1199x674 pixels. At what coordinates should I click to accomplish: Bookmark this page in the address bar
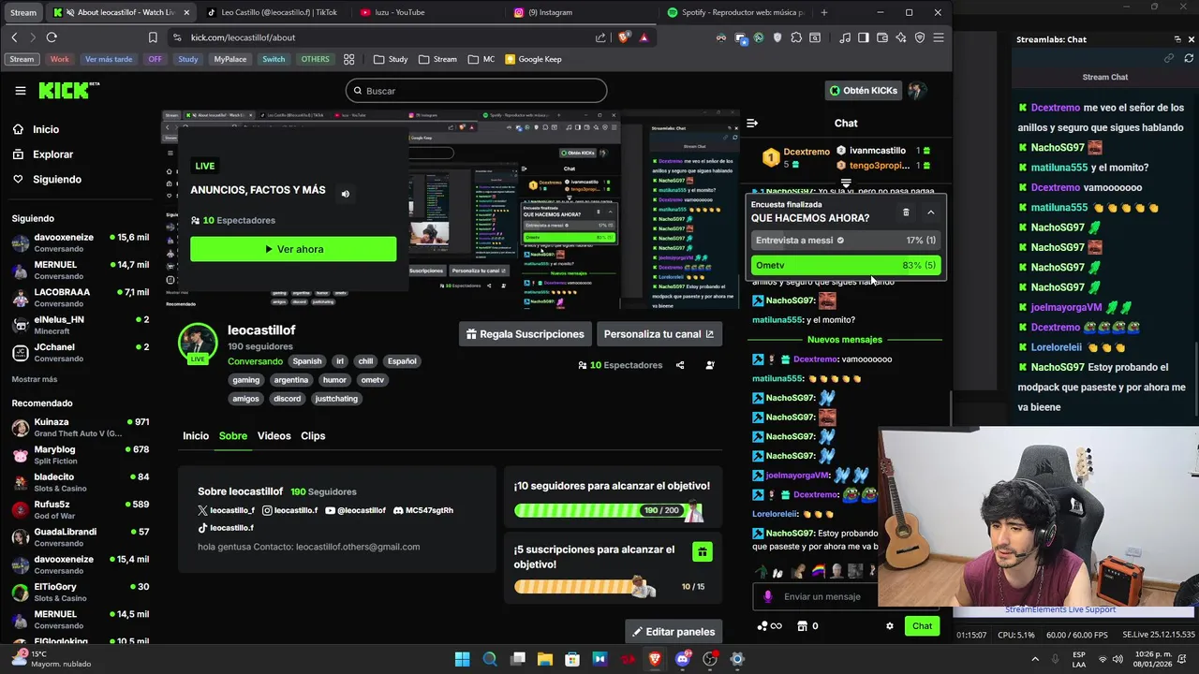pos(153,37)
